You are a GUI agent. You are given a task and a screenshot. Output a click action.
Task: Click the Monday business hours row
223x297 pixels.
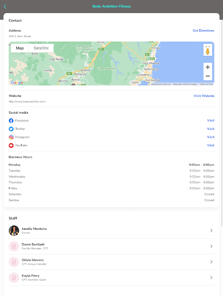(x=111, y=165)
